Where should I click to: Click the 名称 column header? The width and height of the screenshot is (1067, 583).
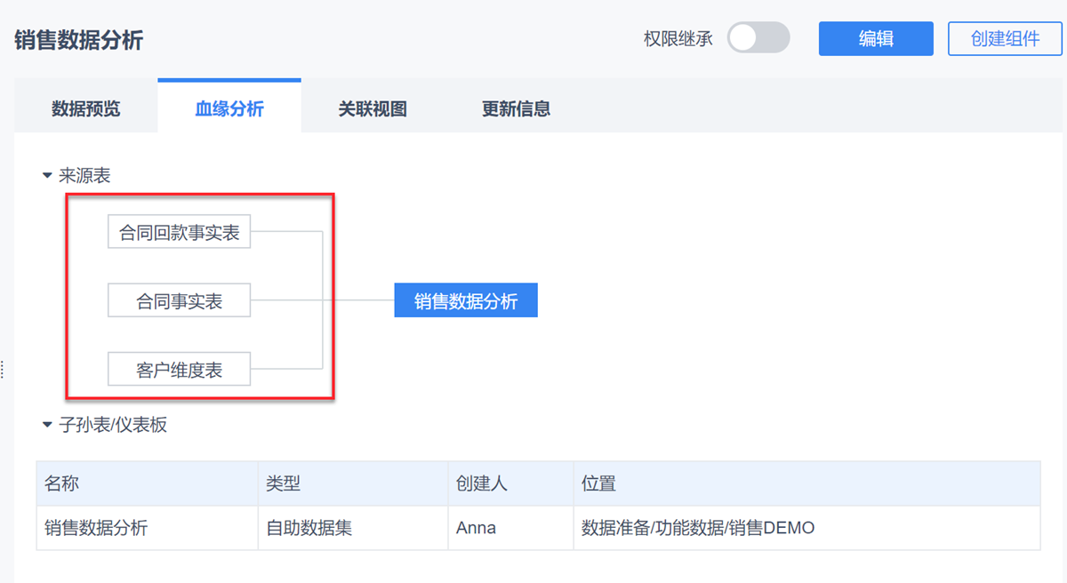point(62,484)
